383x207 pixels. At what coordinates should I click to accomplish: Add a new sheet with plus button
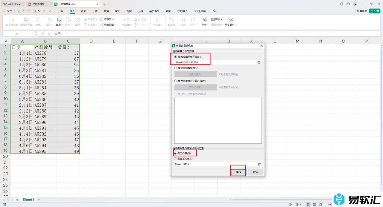[39, 200]
